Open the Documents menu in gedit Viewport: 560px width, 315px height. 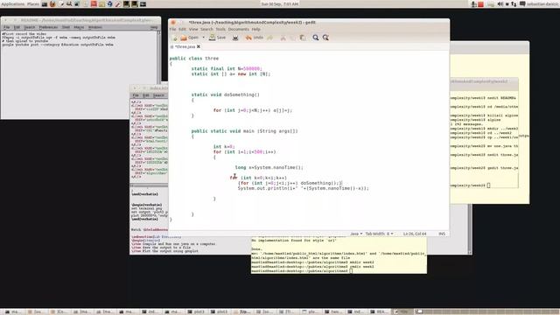(x=238, y=29)
